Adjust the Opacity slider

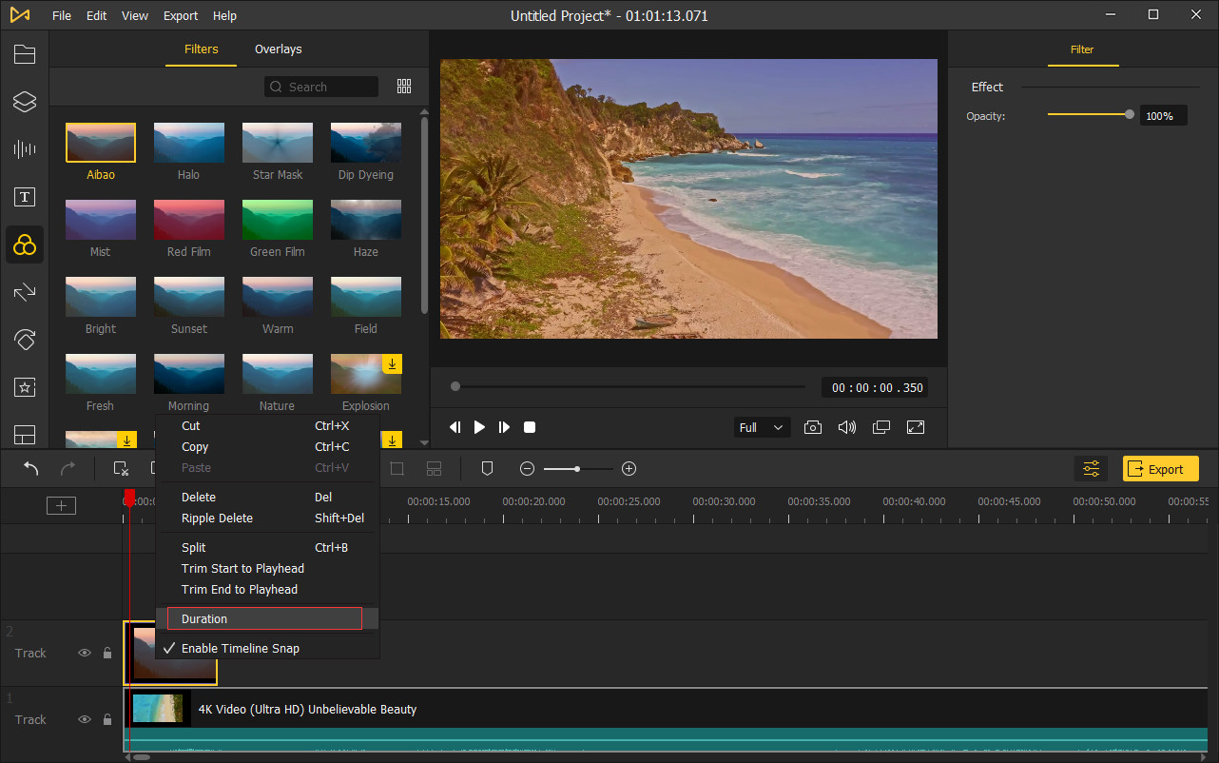coord(1130,114)
